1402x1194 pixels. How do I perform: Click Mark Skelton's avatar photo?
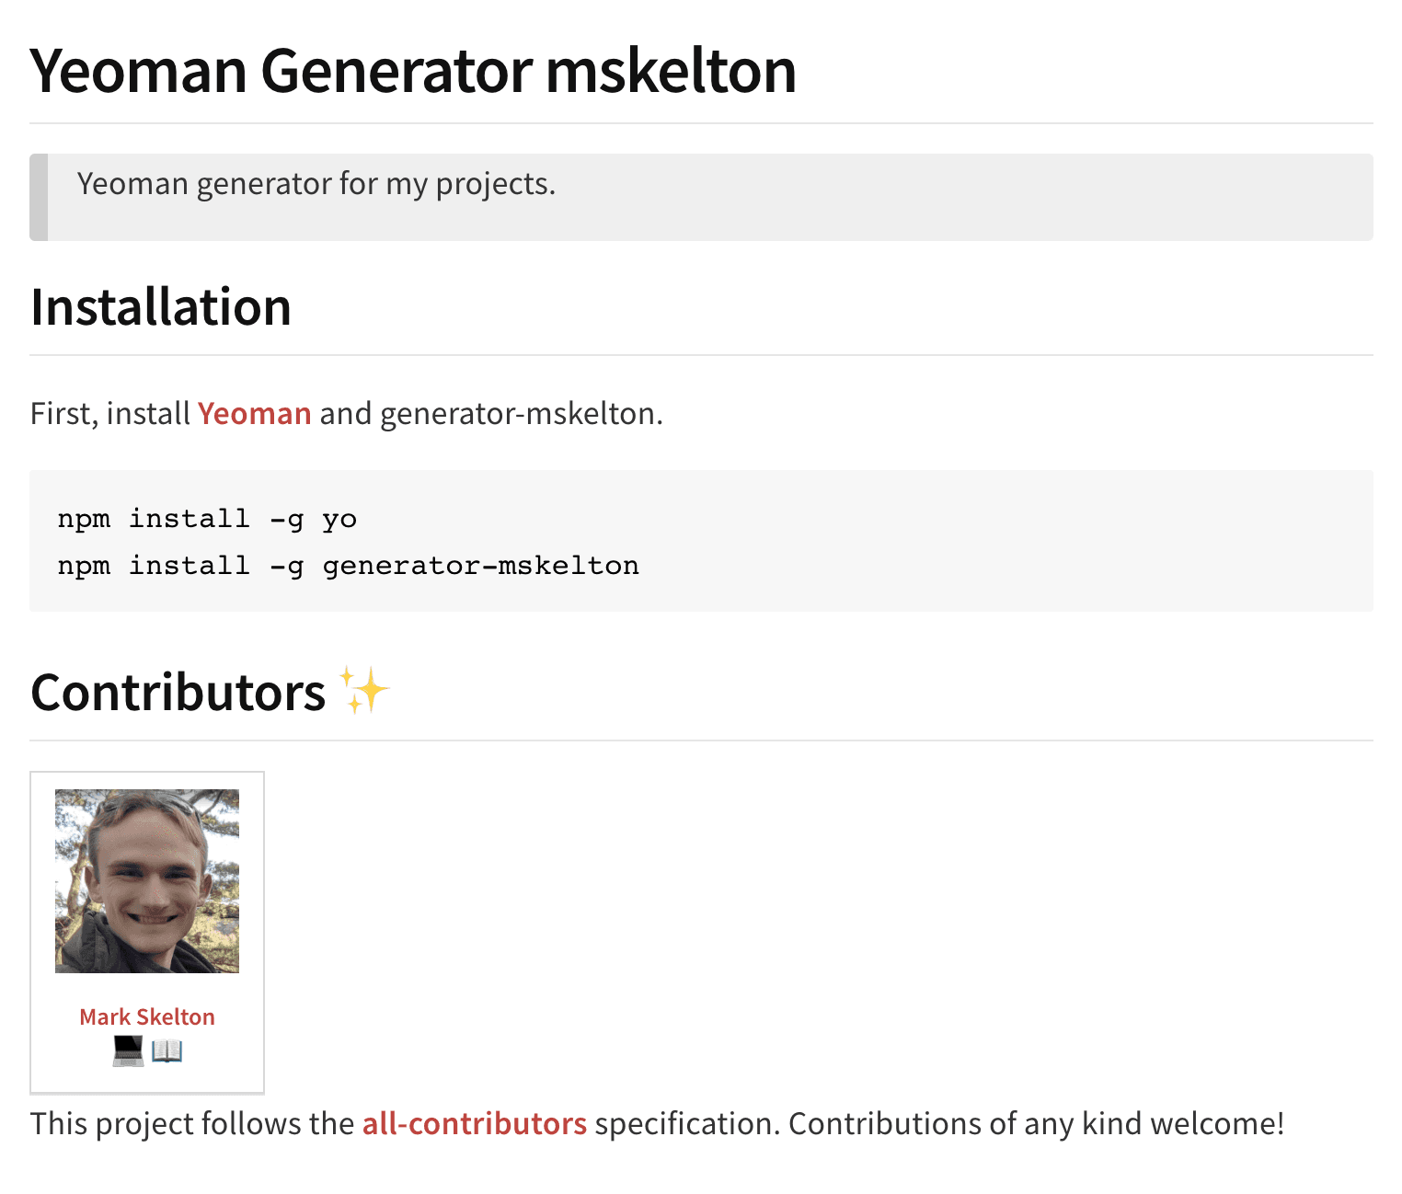[147, 880]
